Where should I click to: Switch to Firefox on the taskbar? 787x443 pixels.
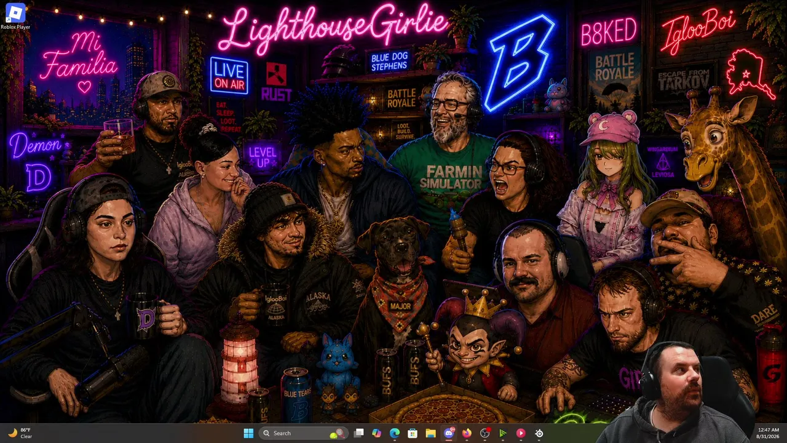(467, 433)
